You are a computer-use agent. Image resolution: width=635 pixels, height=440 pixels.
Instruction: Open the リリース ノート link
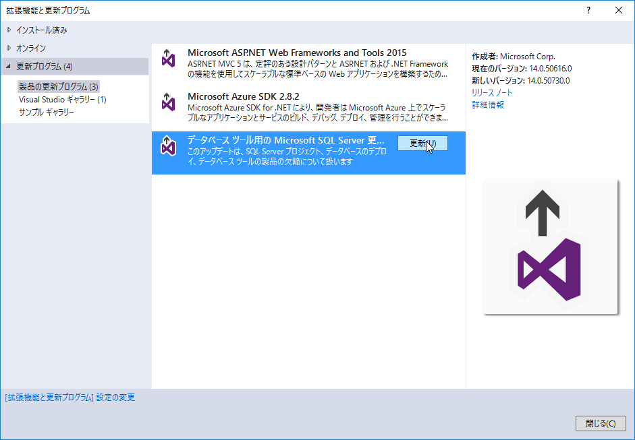(492, 92)
